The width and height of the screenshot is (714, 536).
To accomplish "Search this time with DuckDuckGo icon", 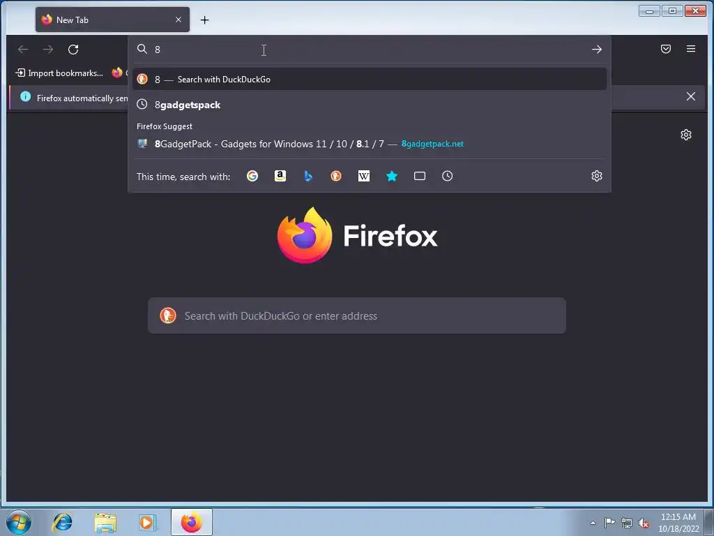I will 336,176.
